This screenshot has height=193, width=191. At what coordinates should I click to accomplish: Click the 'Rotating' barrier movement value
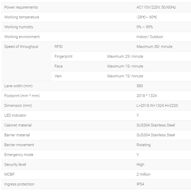point(143,145)
